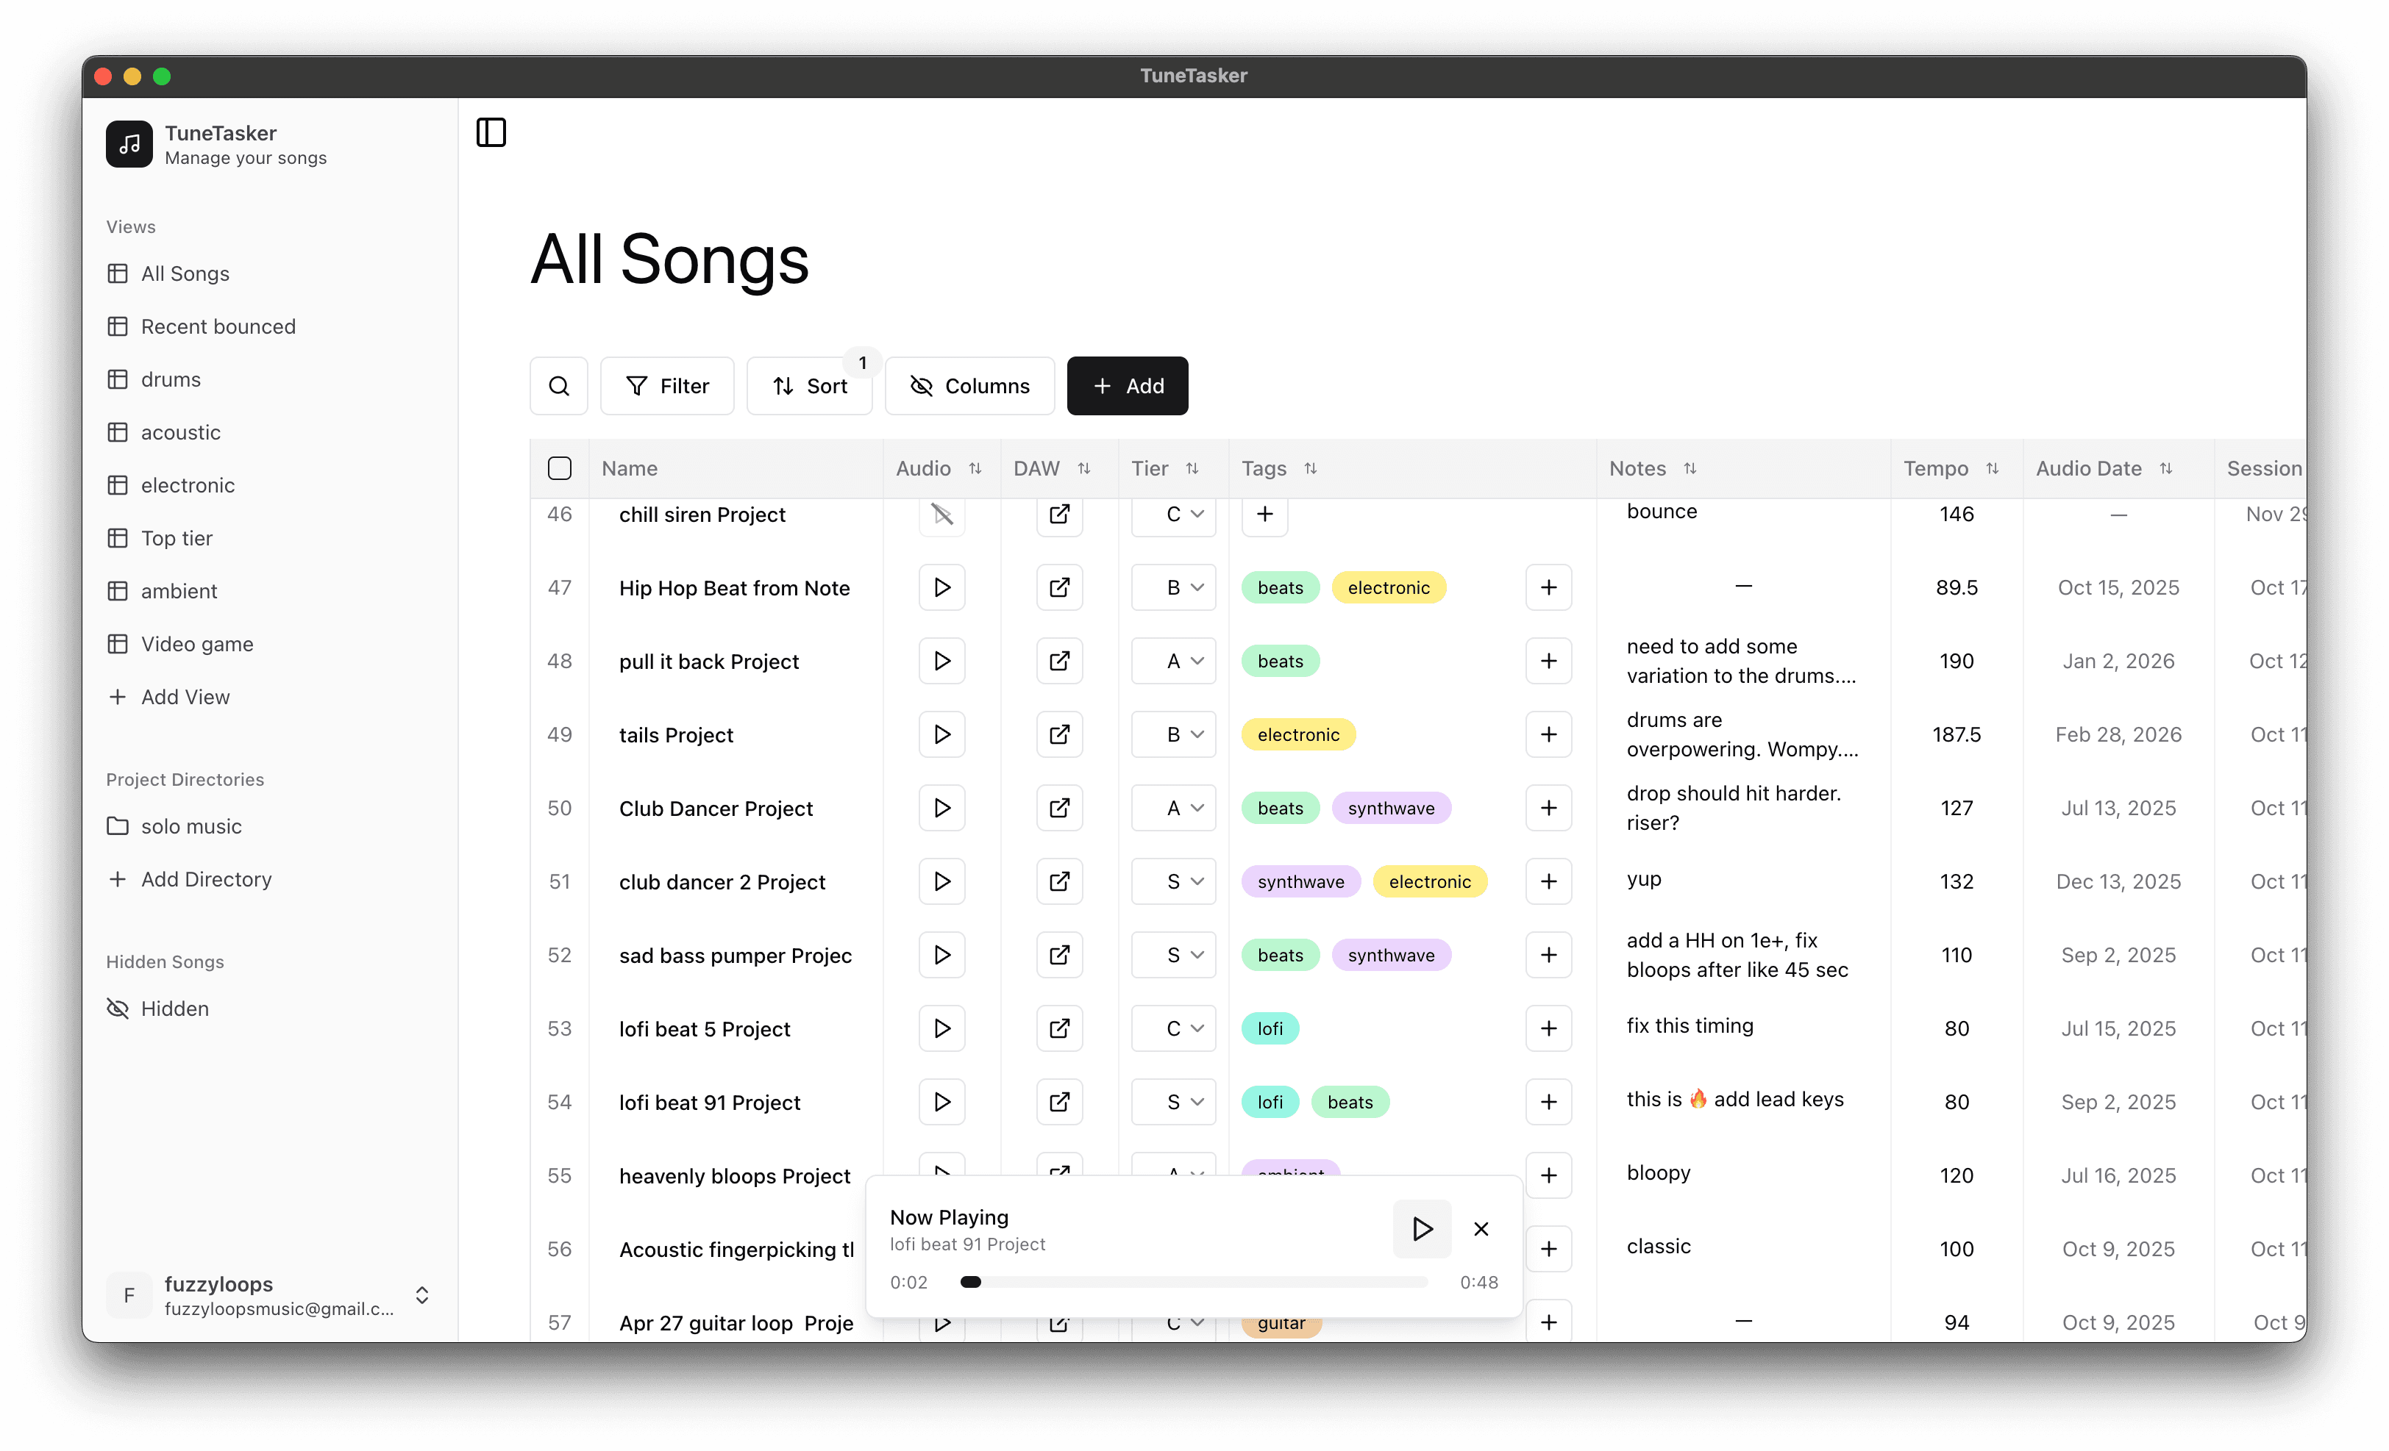Open Tier dropdown for club dancer 2 Project
The width and height of the screenshot is (2389, 1451).
pos(1173,881)
